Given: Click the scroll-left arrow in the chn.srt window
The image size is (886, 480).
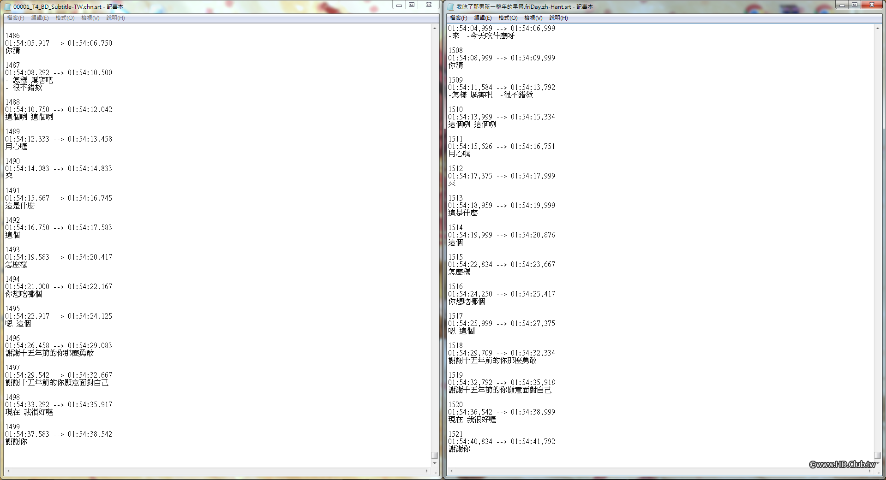Looking at the screenshot, I should pos(8,471).
